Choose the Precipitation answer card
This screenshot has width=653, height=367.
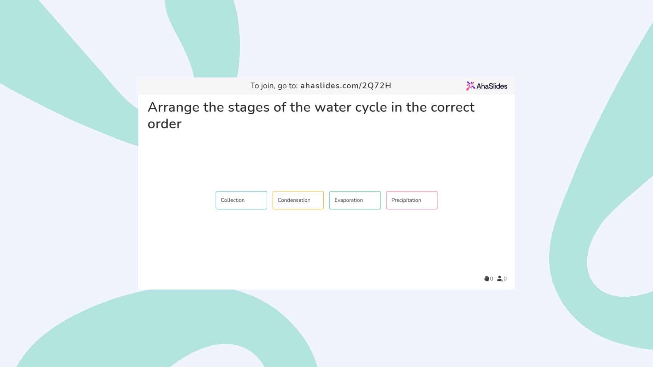click(412, 200)
